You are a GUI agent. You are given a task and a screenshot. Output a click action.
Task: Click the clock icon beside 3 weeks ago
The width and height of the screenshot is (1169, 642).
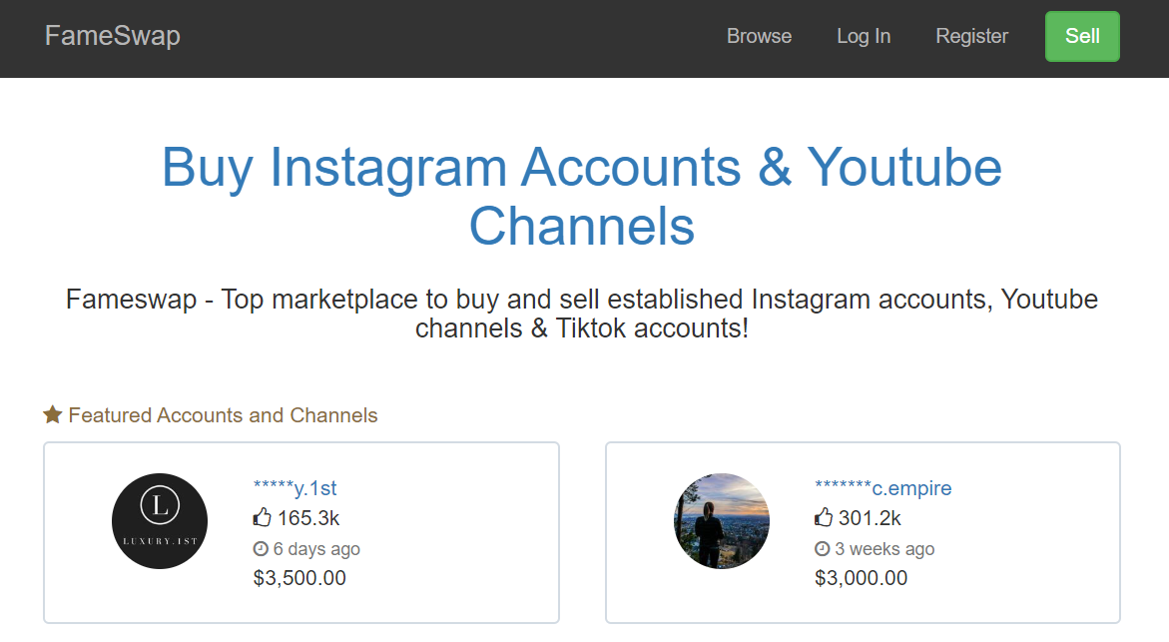click(x=822, y=549)
